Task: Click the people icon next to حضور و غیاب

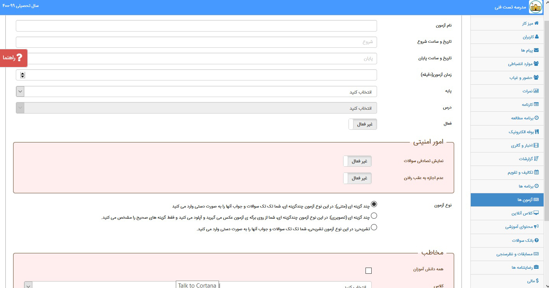Action: coord(536,77)
